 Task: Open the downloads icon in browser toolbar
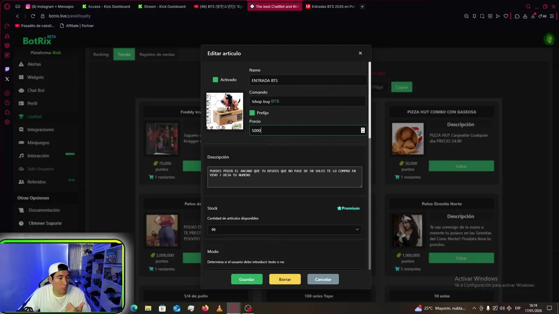[533, 16]
